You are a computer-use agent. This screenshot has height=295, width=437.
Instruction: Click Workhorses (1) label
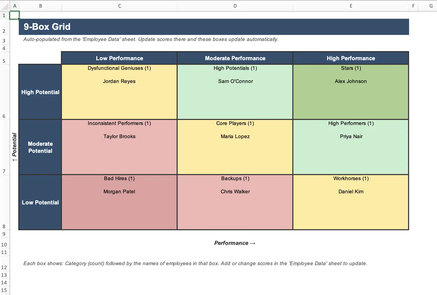(351, 178)
